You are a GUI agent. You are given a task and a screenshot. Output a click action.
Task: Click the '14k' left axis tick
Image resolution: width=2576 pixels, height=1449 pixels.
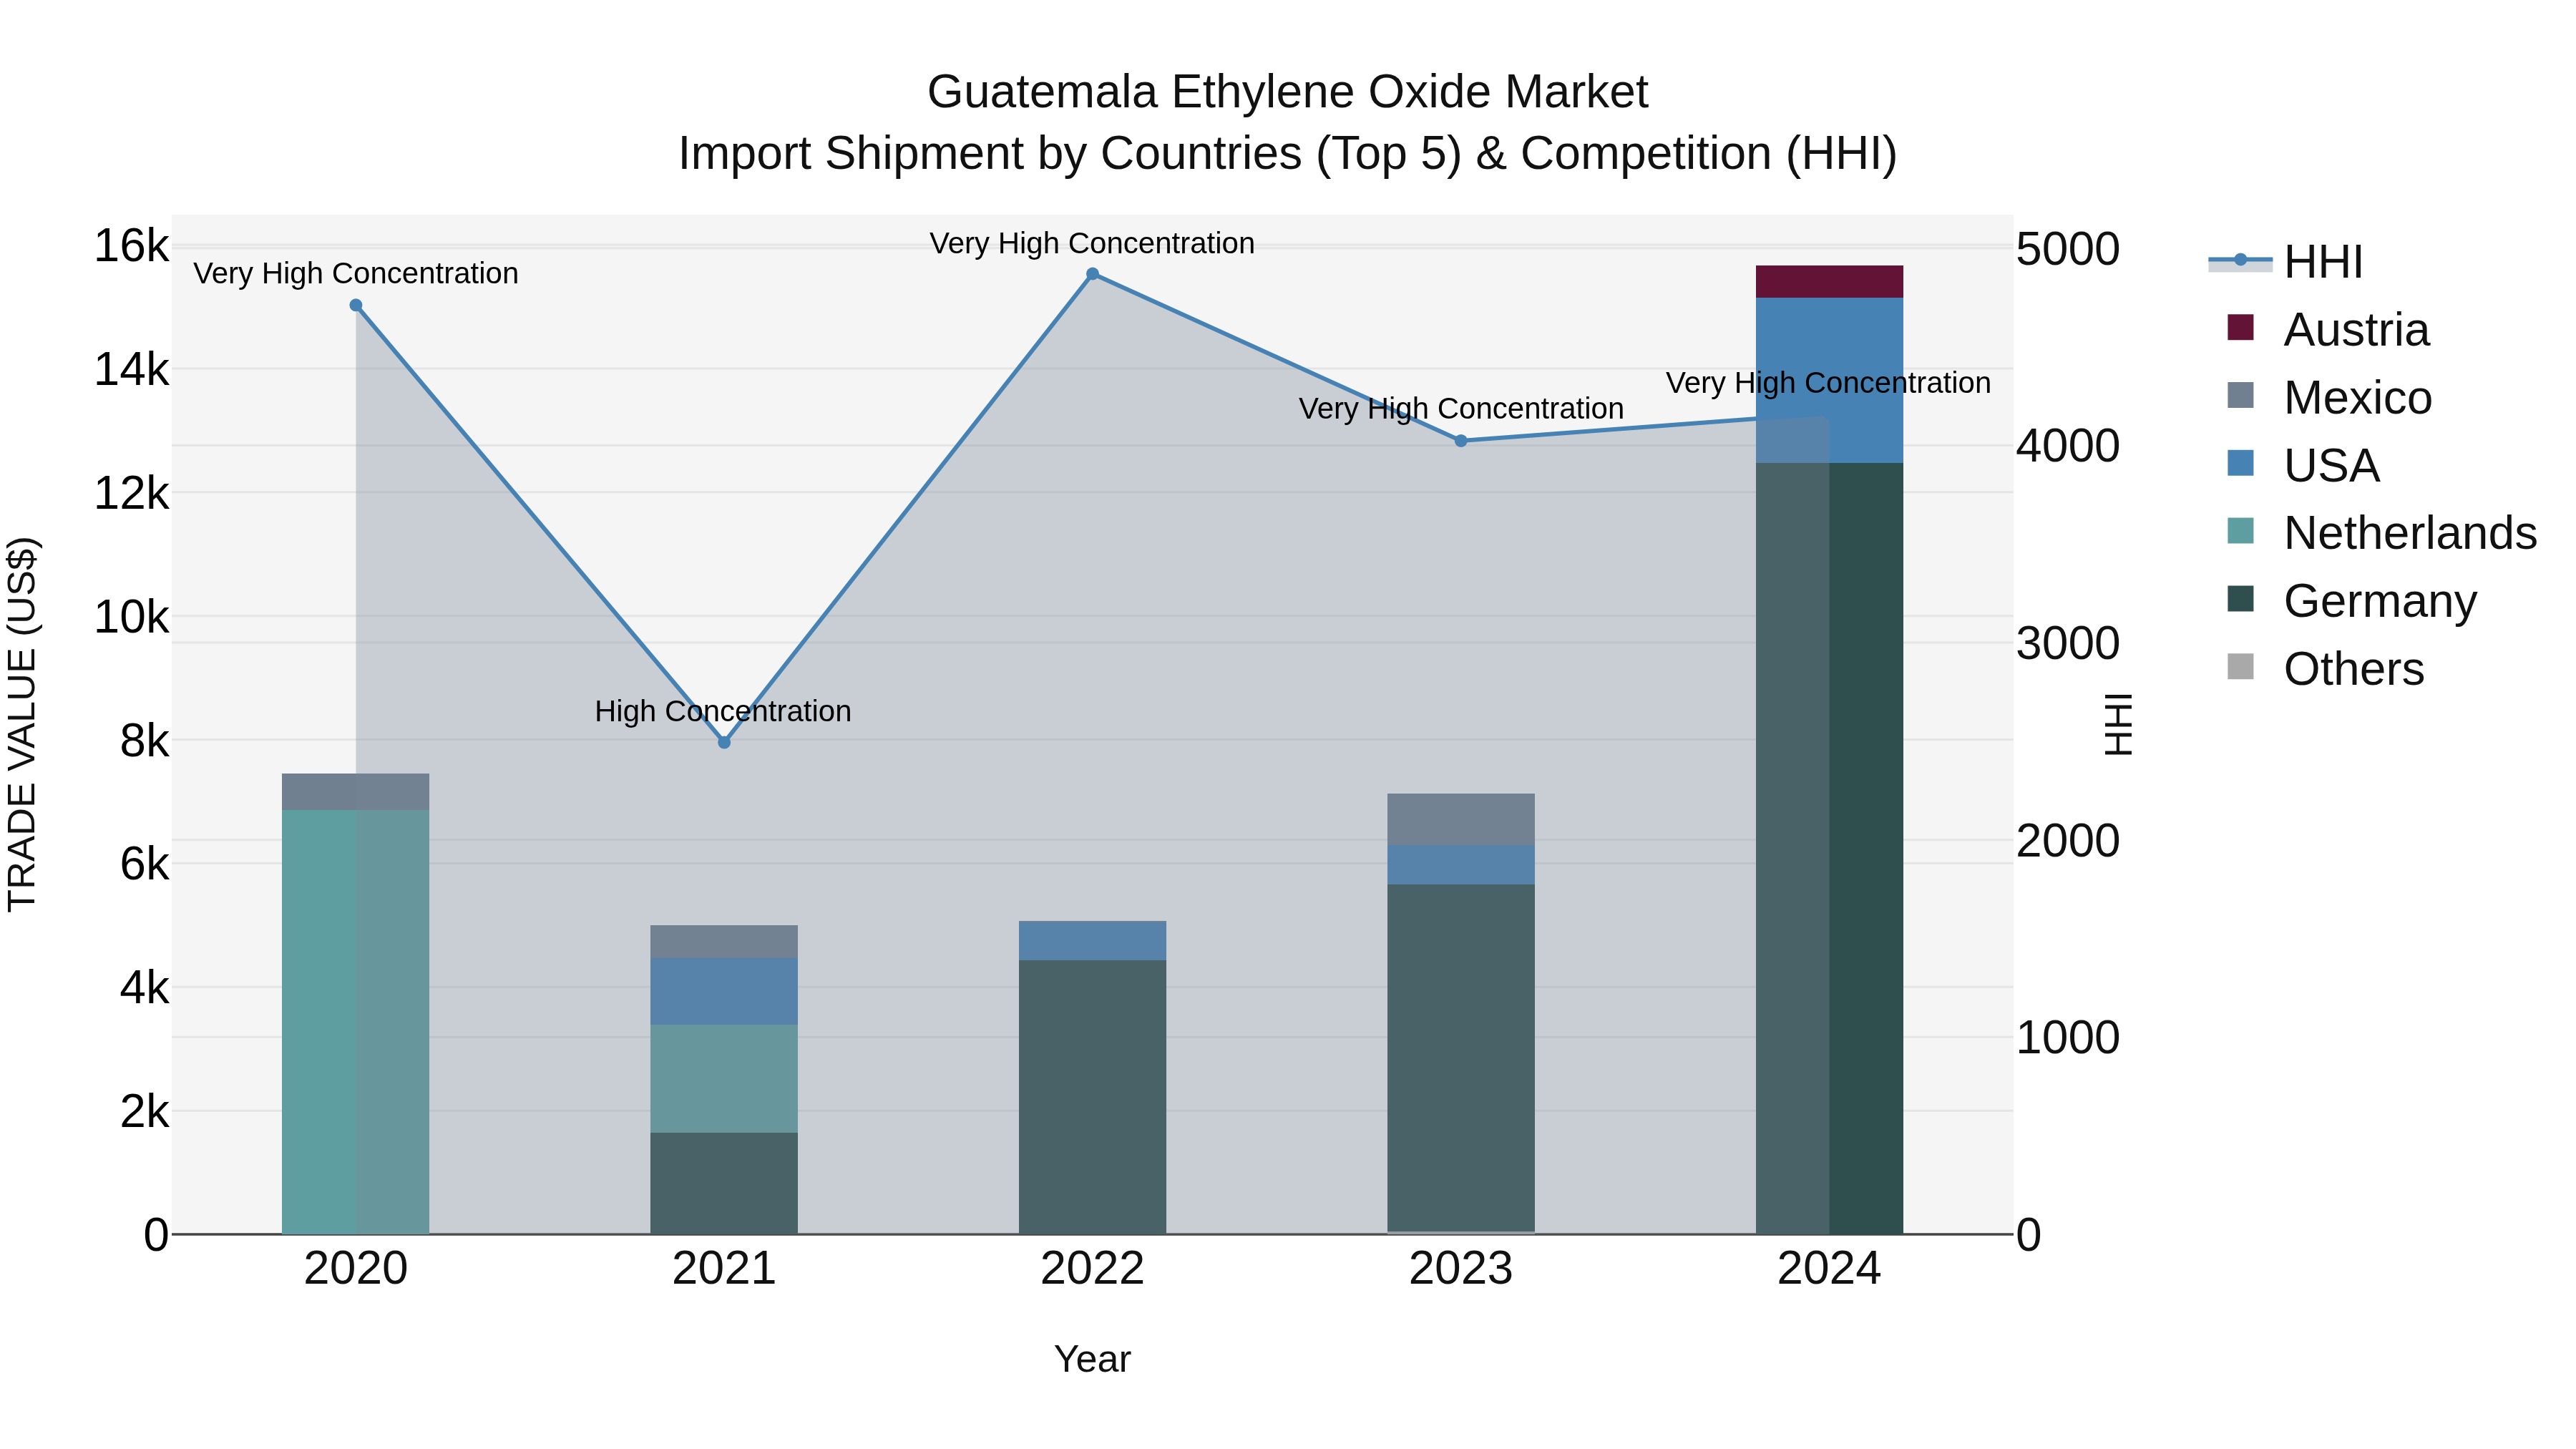pos(131,370)
